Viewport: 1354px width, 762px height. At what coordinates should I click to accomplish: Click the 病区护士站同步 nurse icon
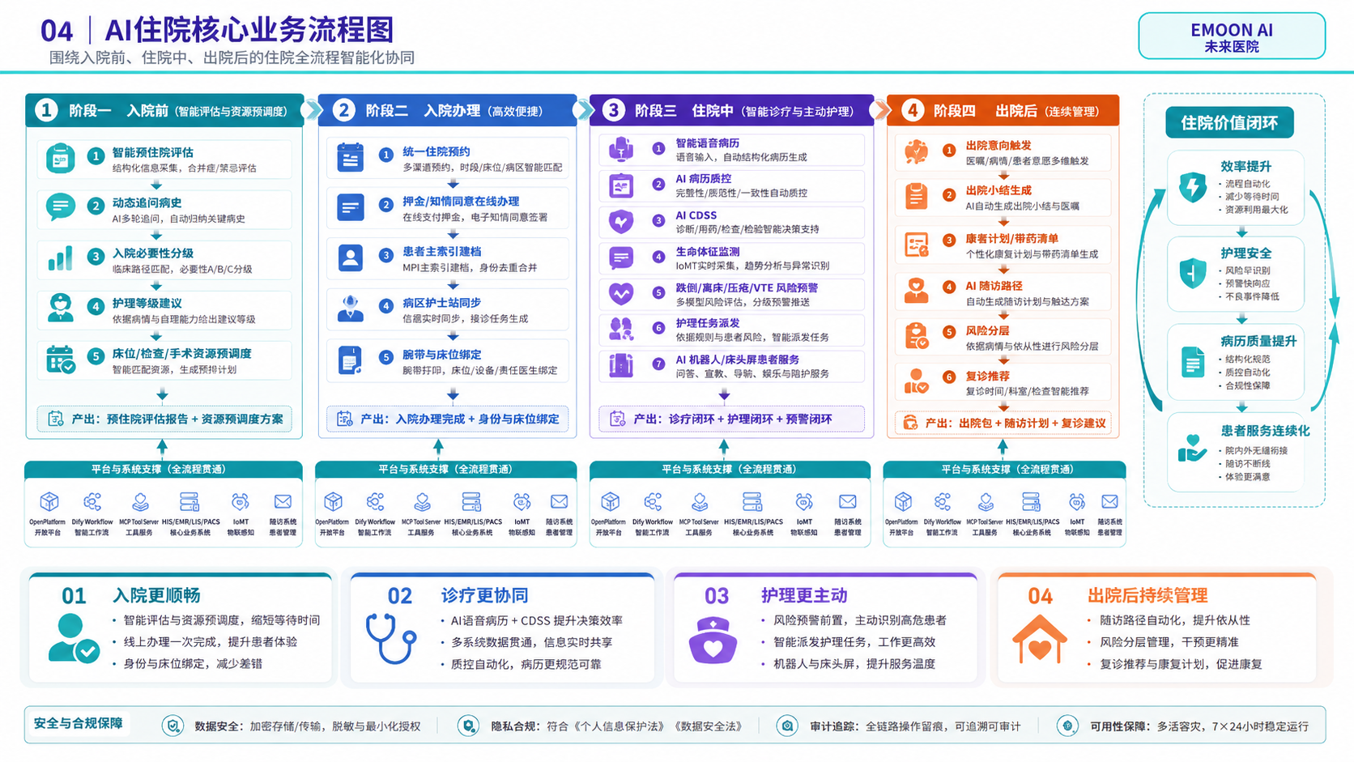pos(350,309)
